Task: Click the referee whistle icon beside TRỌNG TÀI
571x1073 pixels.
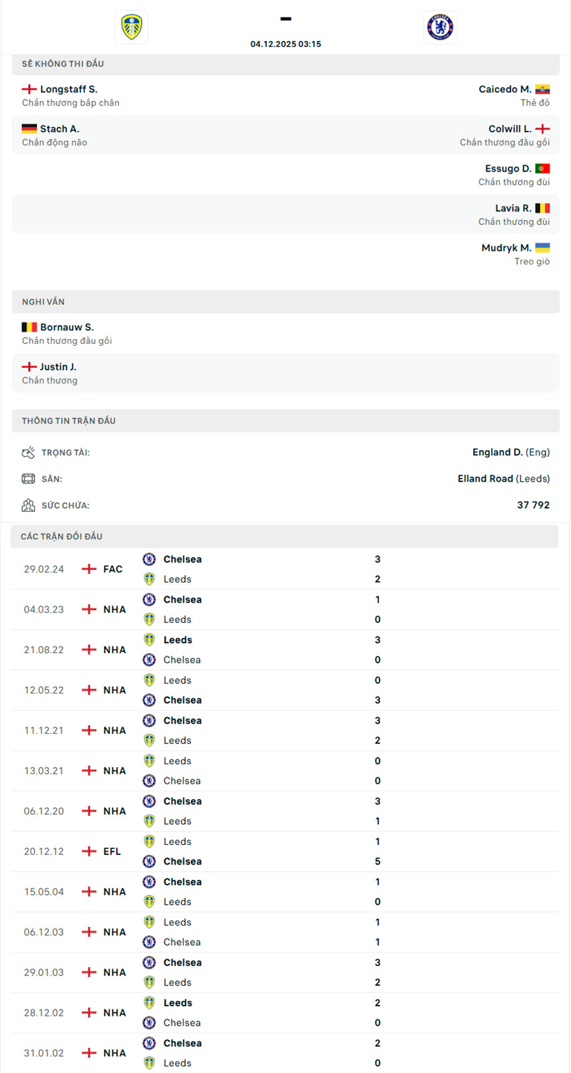Action: click(28, 453)
